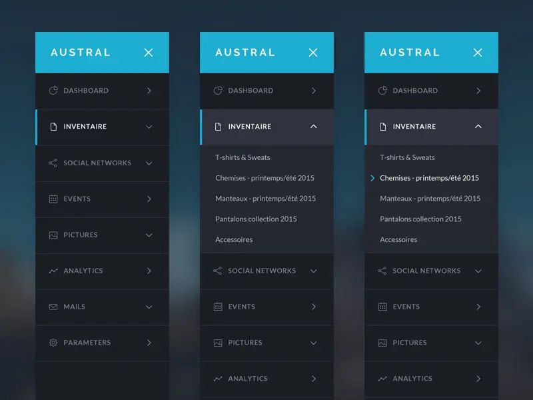
Task: Expand Social Networks chevron in the right panel
Action: 478,271
